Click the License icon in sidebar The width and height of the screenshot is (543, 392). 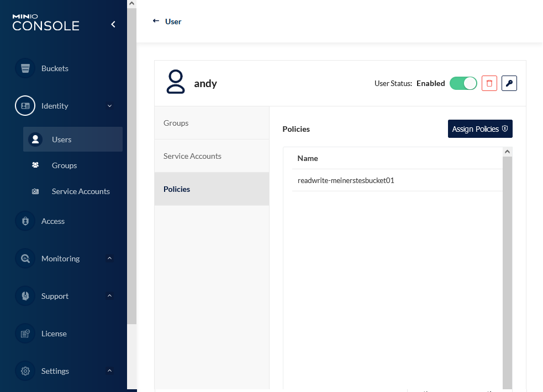(x=25, y=334)
